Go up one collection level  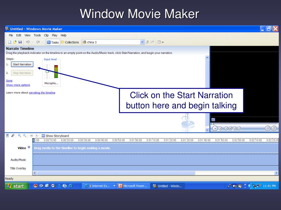click(x=147, y=42)
